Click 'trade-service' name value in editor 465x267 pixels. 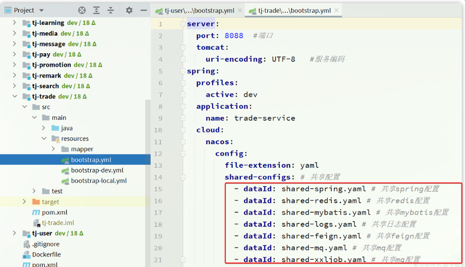[x=264, y=118]
